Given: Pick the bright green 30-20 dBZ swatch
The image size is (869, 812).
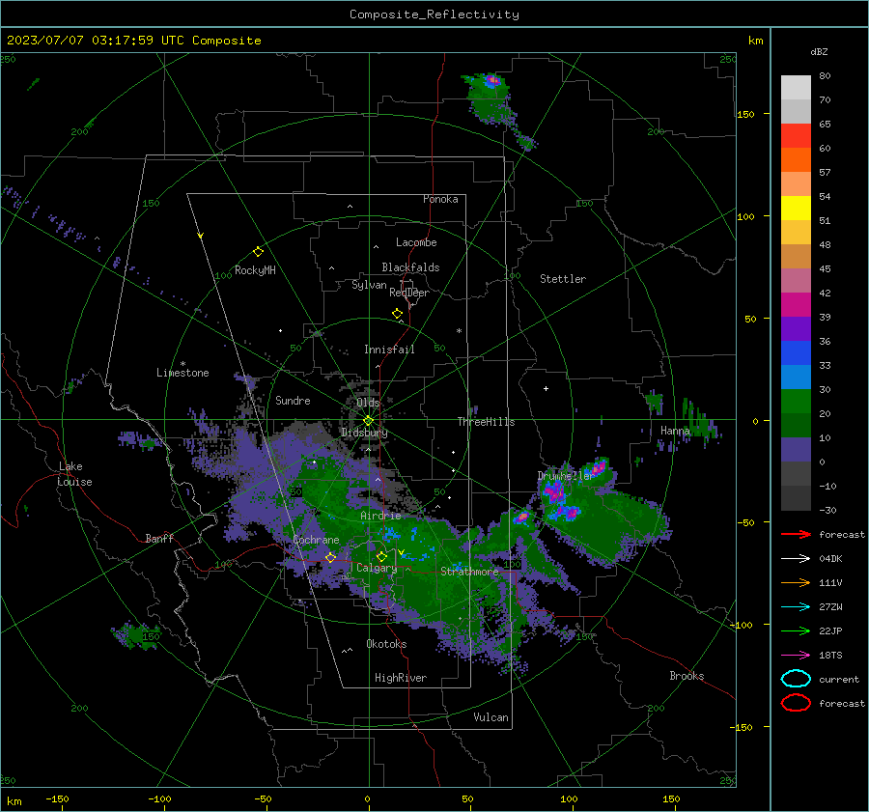Looking at the screenshot, I should (796, 402).
